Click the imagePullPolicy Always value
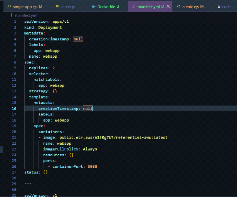This screenshot has height=197, width=237. (90, 149)
